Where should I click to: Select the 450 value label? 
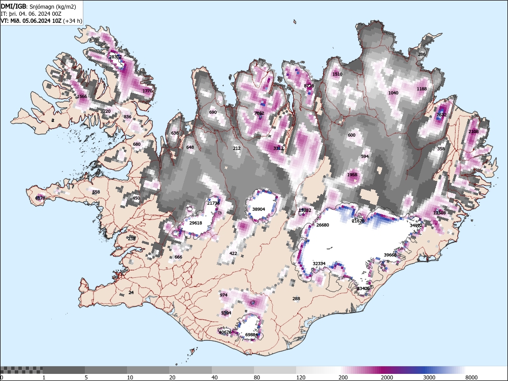coord(136,198)
